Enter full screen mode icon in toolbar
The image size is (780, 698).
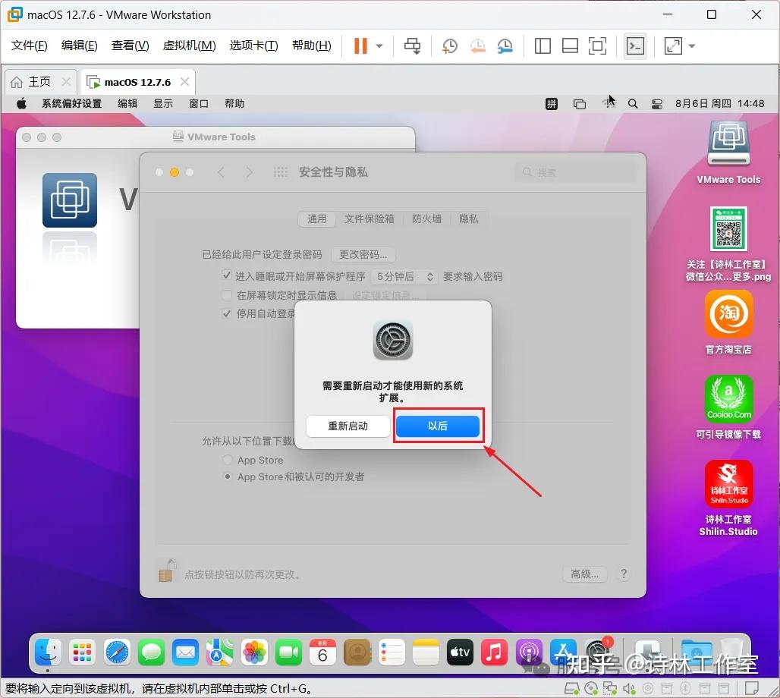tap(597, 46)
